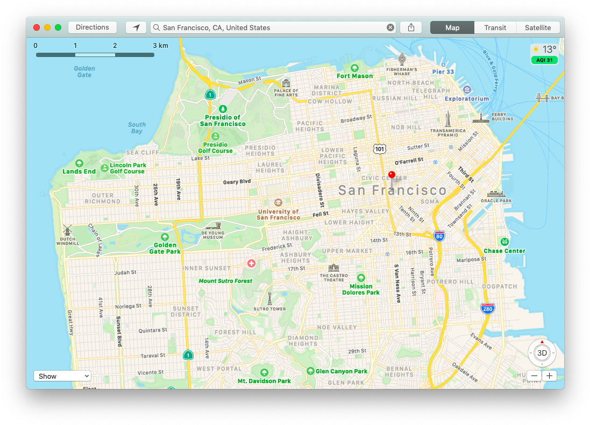Click the Dogpatch neighborhood label
The image size is (590, 425).
coord(500,286)
